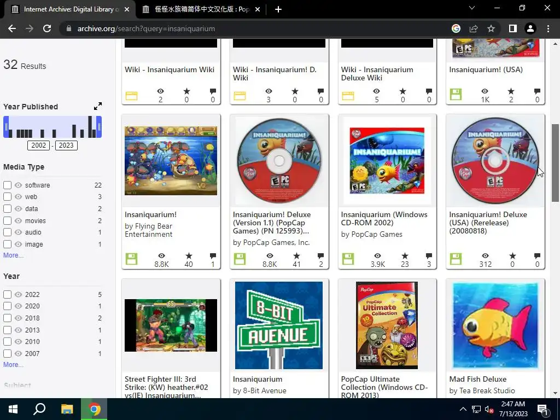Check the data media type checkbox

(8, 208)
